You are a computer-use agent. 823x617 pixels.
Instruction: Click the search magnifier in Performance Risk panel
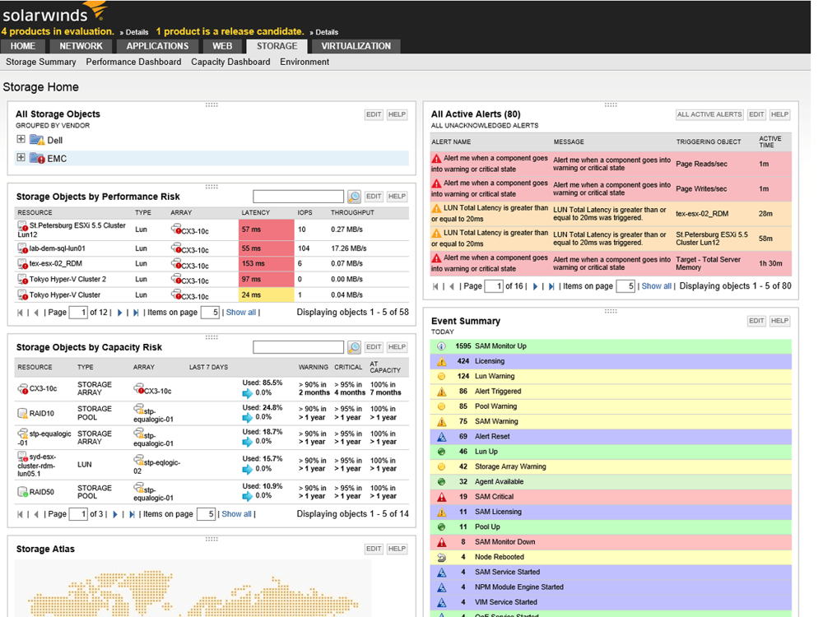tap(355, 196)
